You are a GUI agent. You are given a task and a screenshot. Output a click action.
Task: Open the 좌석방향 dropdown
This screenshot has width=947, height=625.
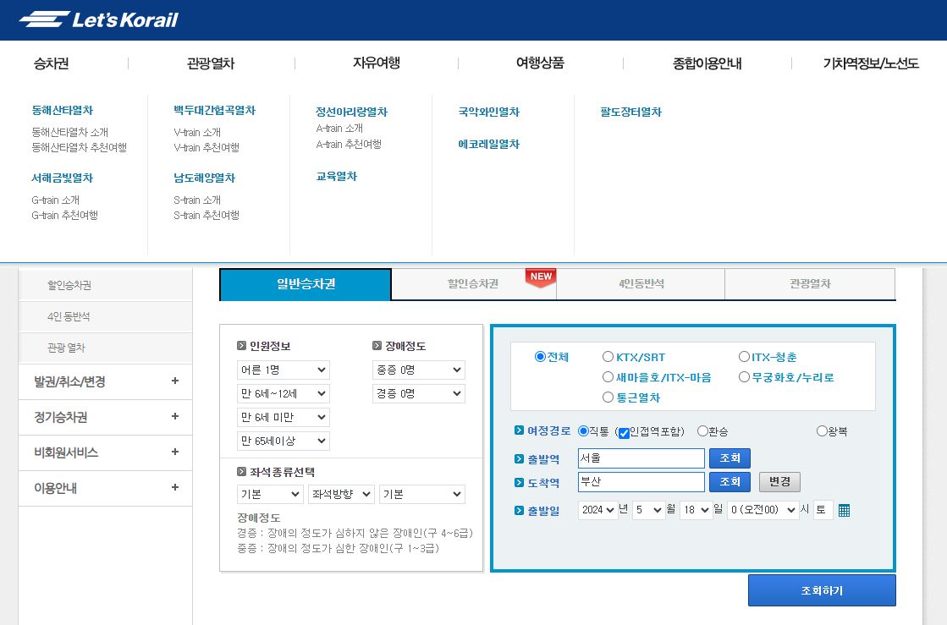[341, 494]
